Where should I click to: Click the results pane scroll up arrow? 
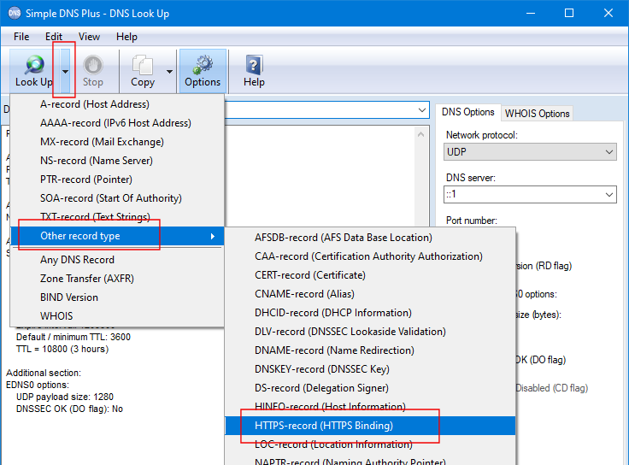(420, 135)
